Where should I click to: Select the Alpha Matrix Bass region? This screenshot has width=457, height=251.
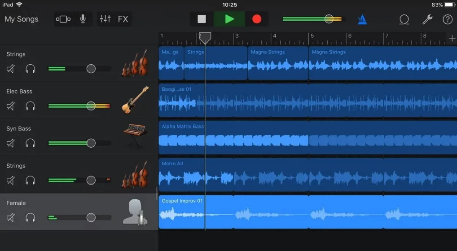308,137
